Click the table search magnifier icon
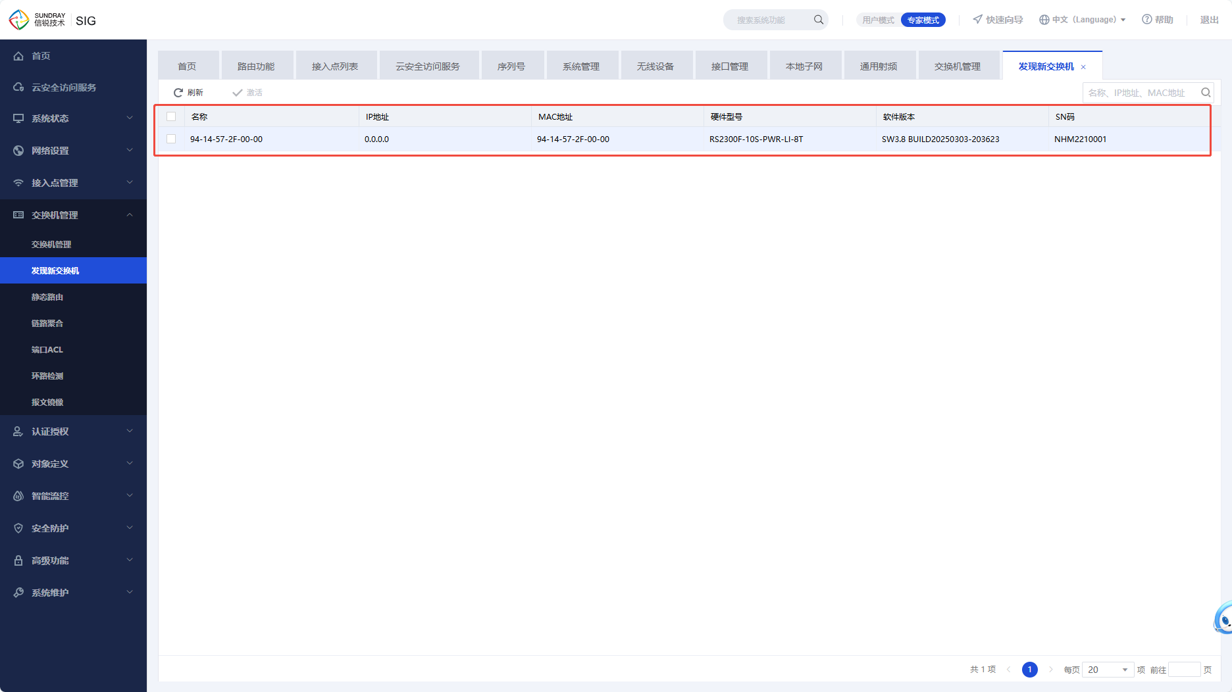Screen dimensions: 1232x692 point(1206,93)
